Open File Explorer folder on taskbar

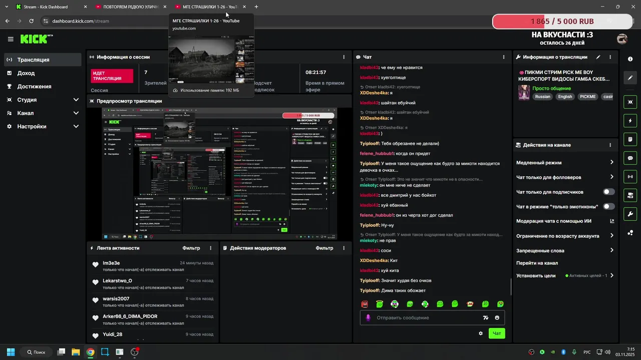[x=76, y=352]
